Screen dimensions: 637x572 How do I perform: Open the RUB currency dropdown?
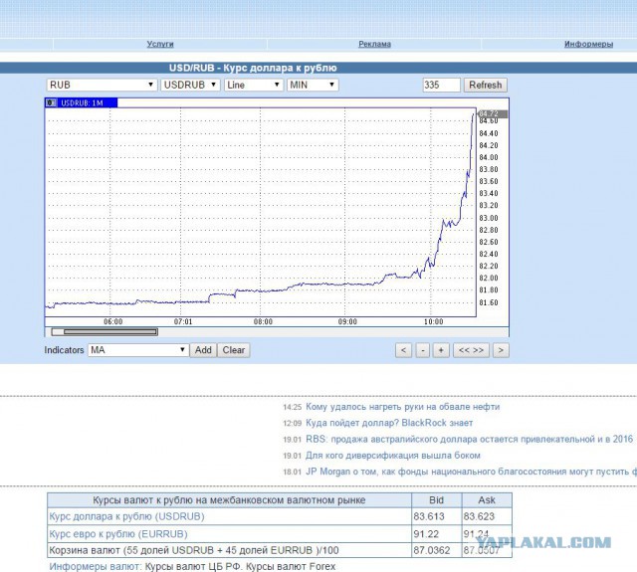click(102, 86)
